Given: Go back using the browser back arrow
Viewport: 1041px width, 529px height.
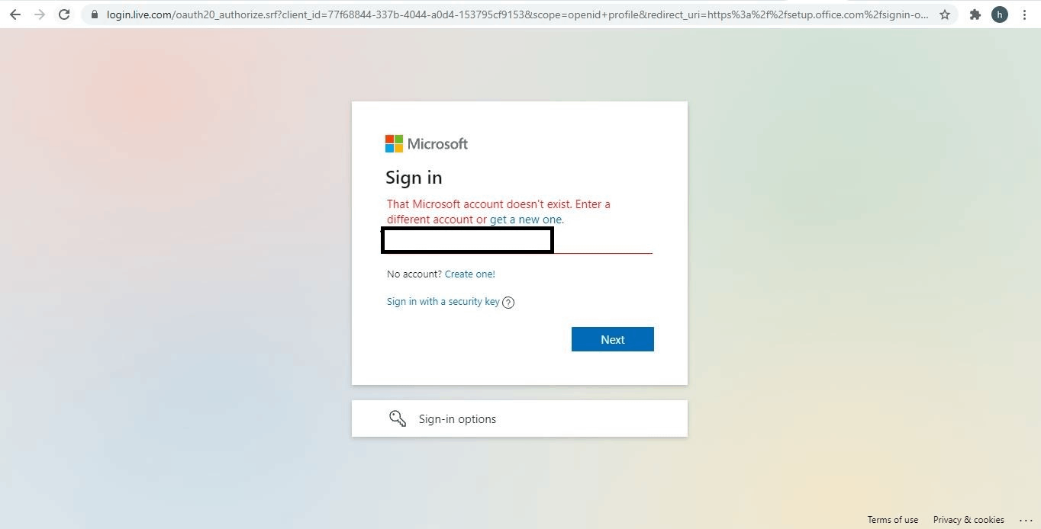Looking at the screenshot, I should tap(15, 14).
